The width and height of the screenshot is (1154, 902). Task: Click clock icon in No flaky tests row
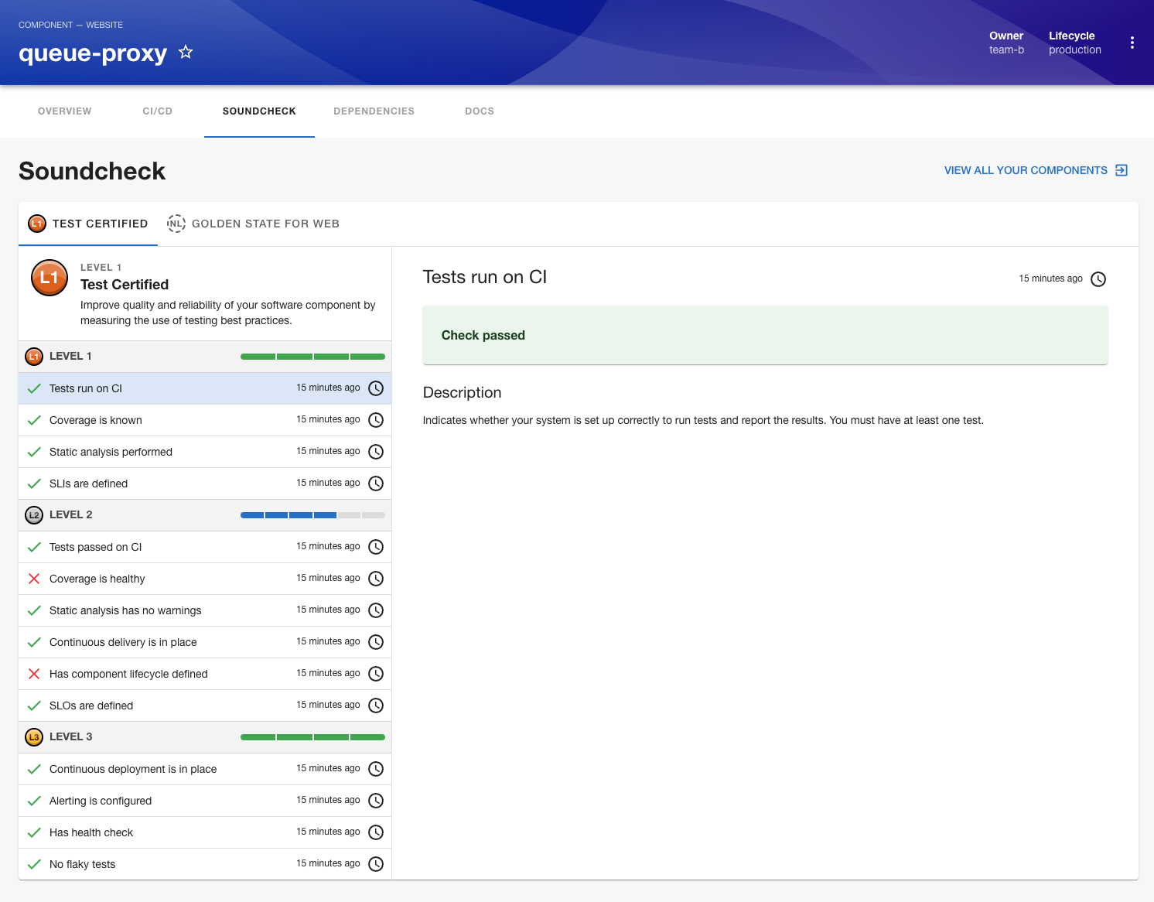[x=376, y=864]
